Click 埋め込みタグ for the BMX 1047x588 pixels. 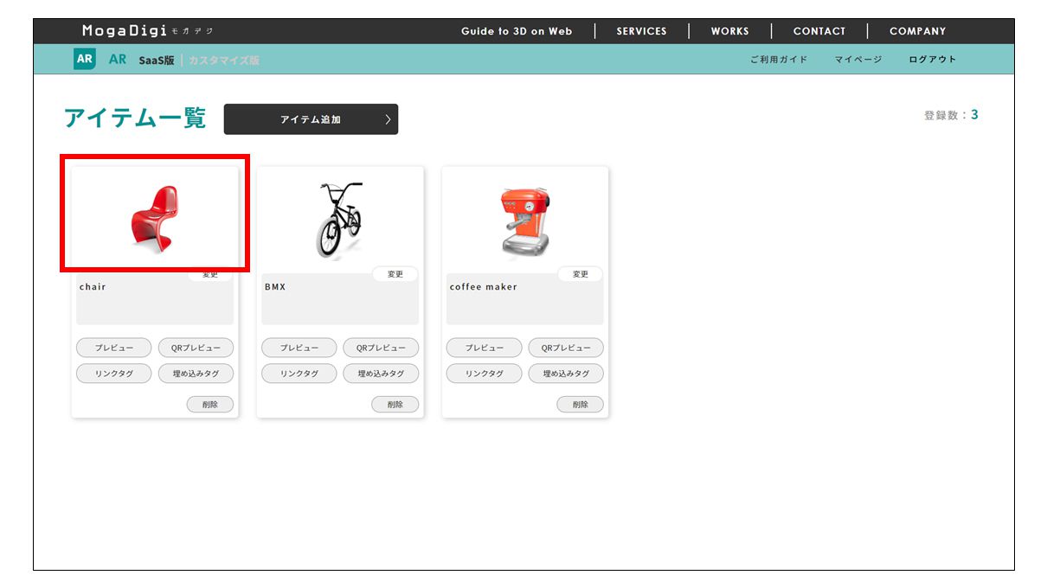(381, 374)
